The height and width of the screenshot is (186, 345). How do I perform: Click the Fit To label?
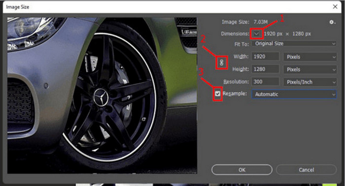241,44
